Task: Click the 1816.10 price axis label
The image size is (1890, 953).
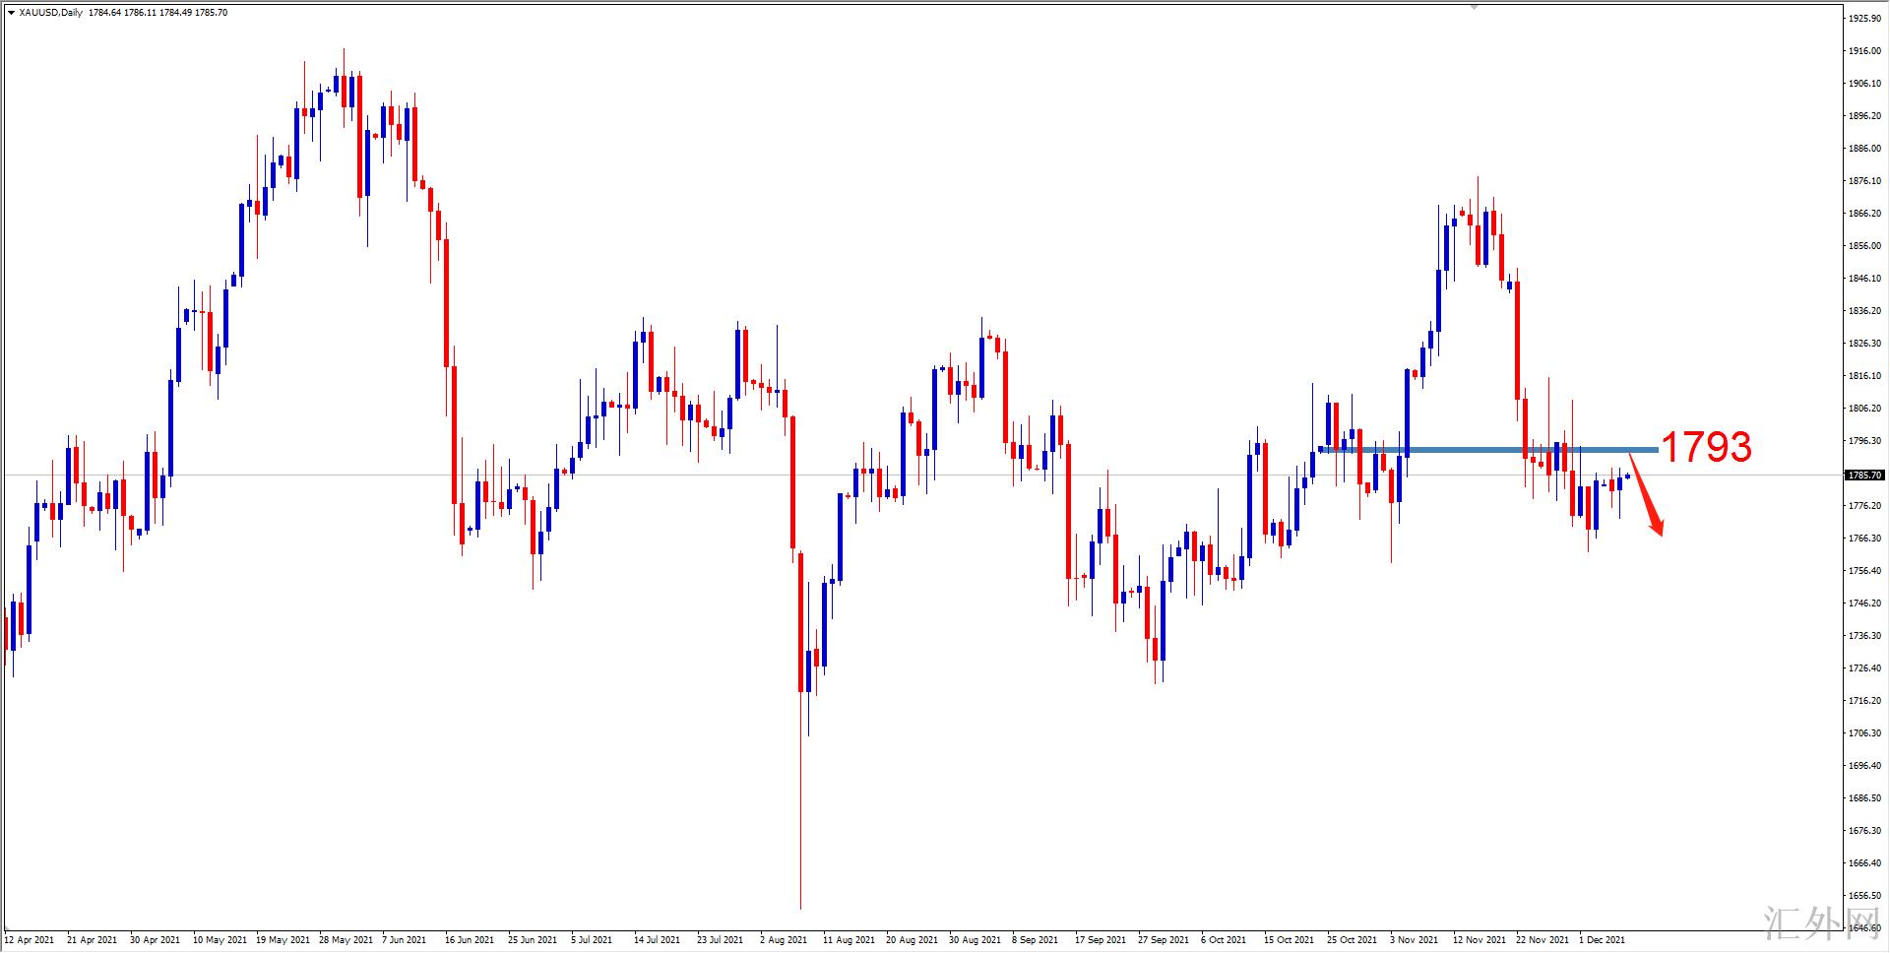Action: [x=1864, y=376]
